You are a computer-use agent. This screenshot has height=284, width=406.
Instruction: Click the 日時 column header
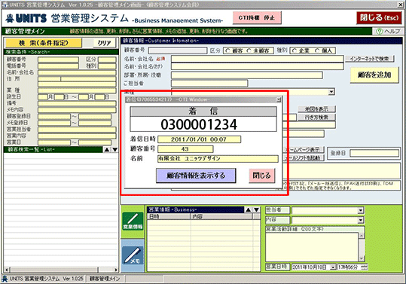169,217
